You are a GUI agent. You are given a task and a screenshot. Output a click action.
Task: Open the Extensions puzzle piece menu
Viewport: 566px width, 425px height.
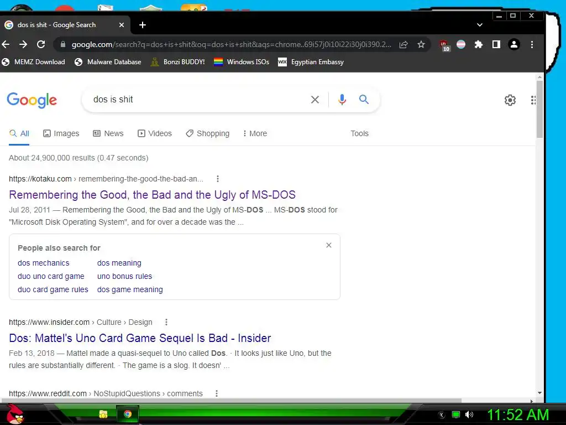(x=478, y=44)
